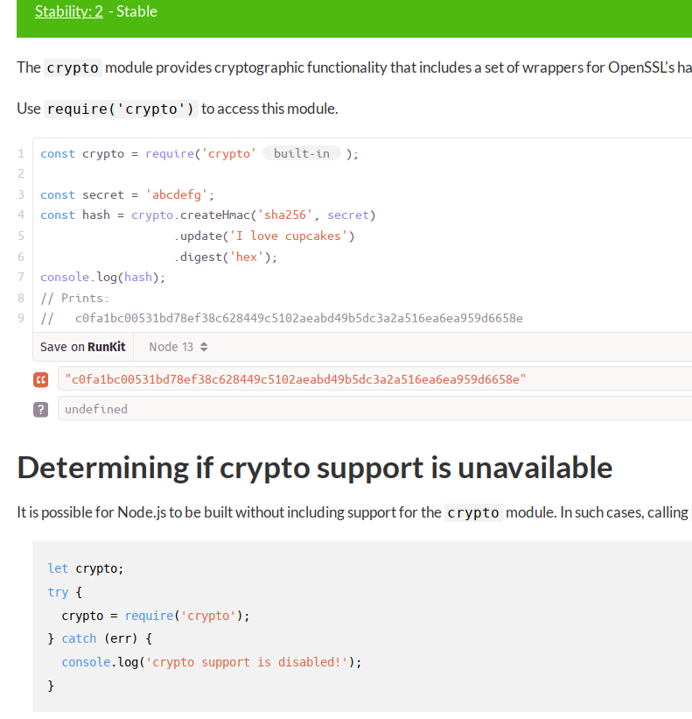
Task: Click the Save on RunKit button
Action: 83,347
